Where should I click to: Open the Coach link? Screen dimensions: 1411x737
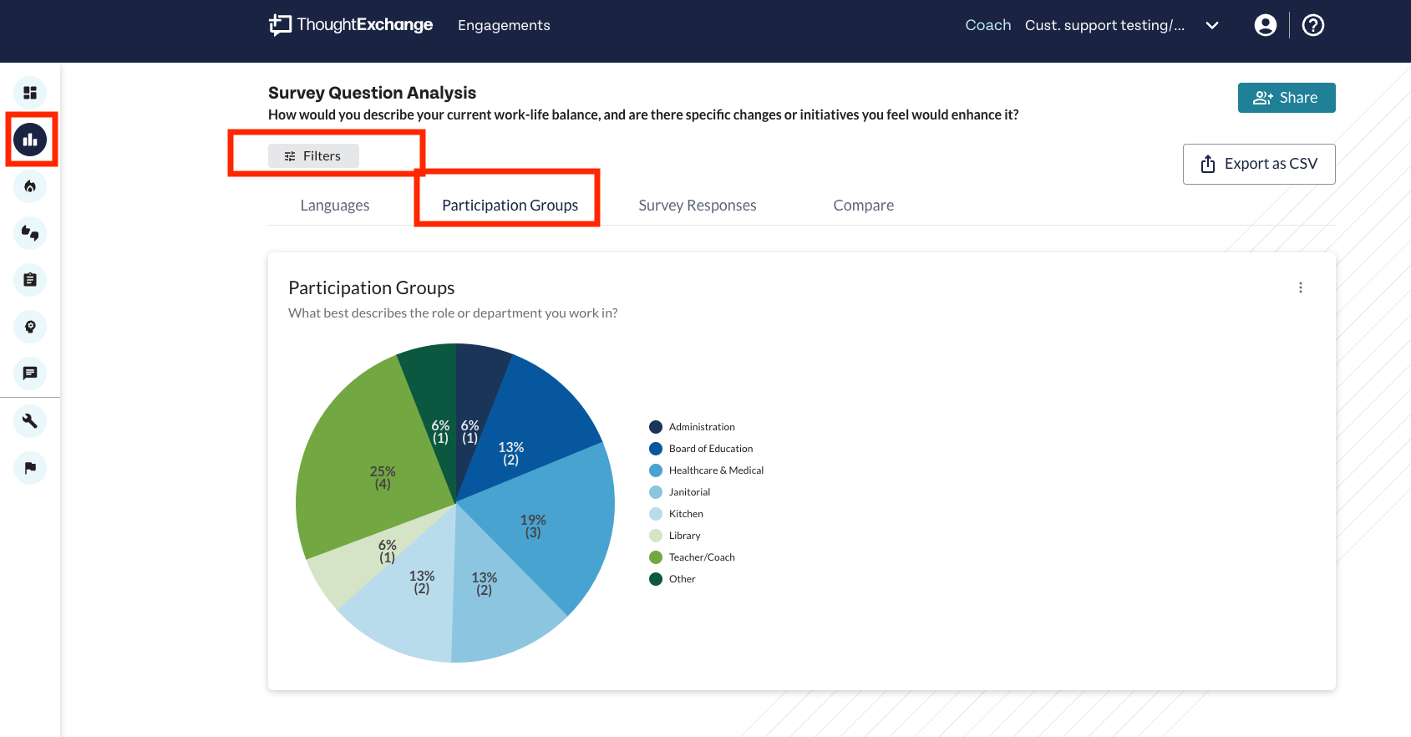pos(988,25)
